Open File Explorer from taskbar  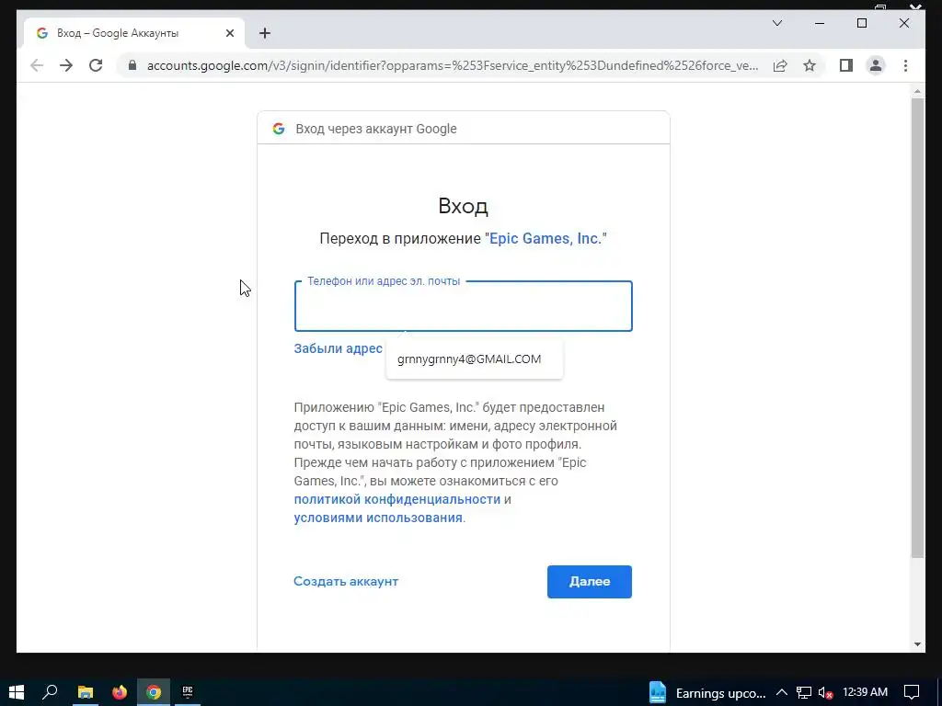click(86, 692)
